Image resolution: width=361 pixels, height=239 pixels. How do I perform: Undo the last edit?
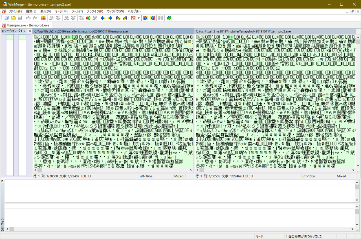(28, 18)
